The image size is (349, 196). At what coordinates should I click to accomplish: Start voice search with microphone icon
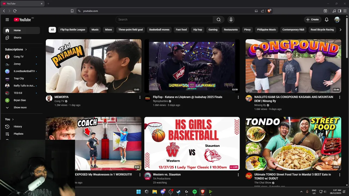click(231, 20)
